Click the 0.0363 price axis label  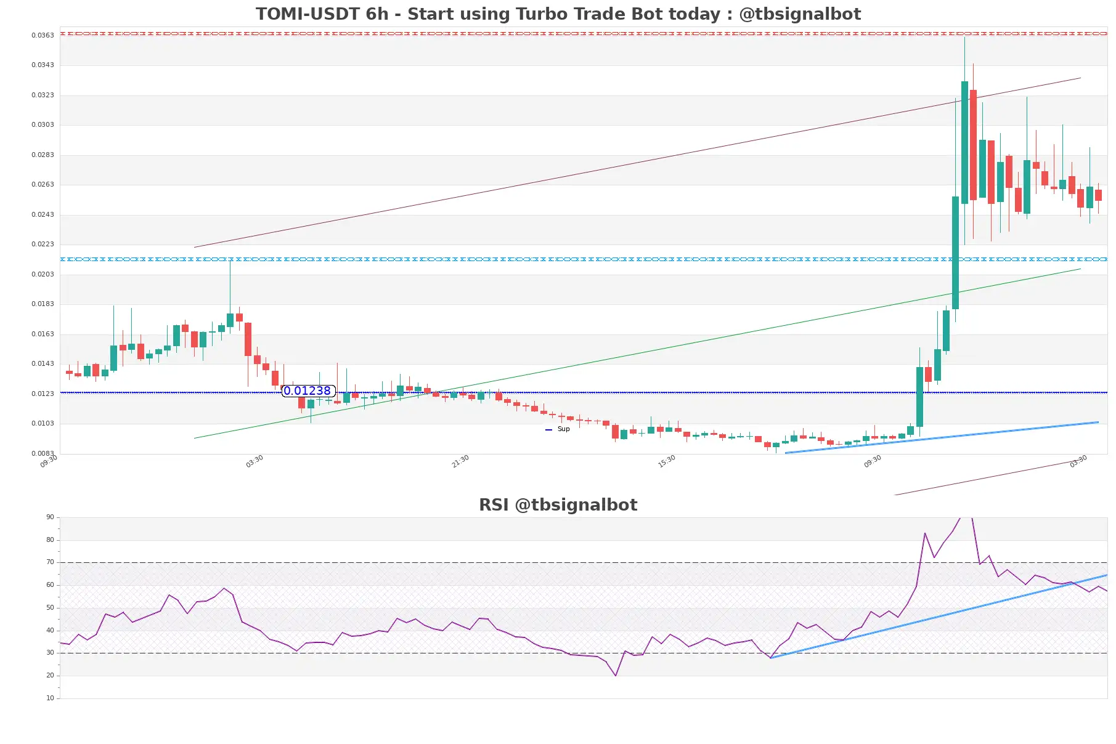coord(43,35)
